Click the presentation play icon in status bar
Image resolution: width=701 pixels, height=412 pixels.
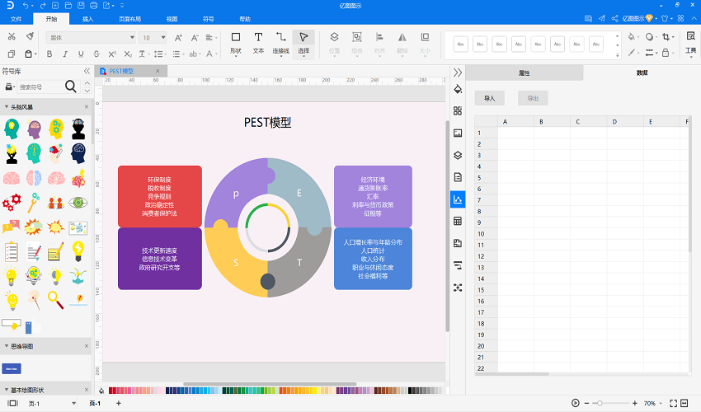click(x=576, y=403)
